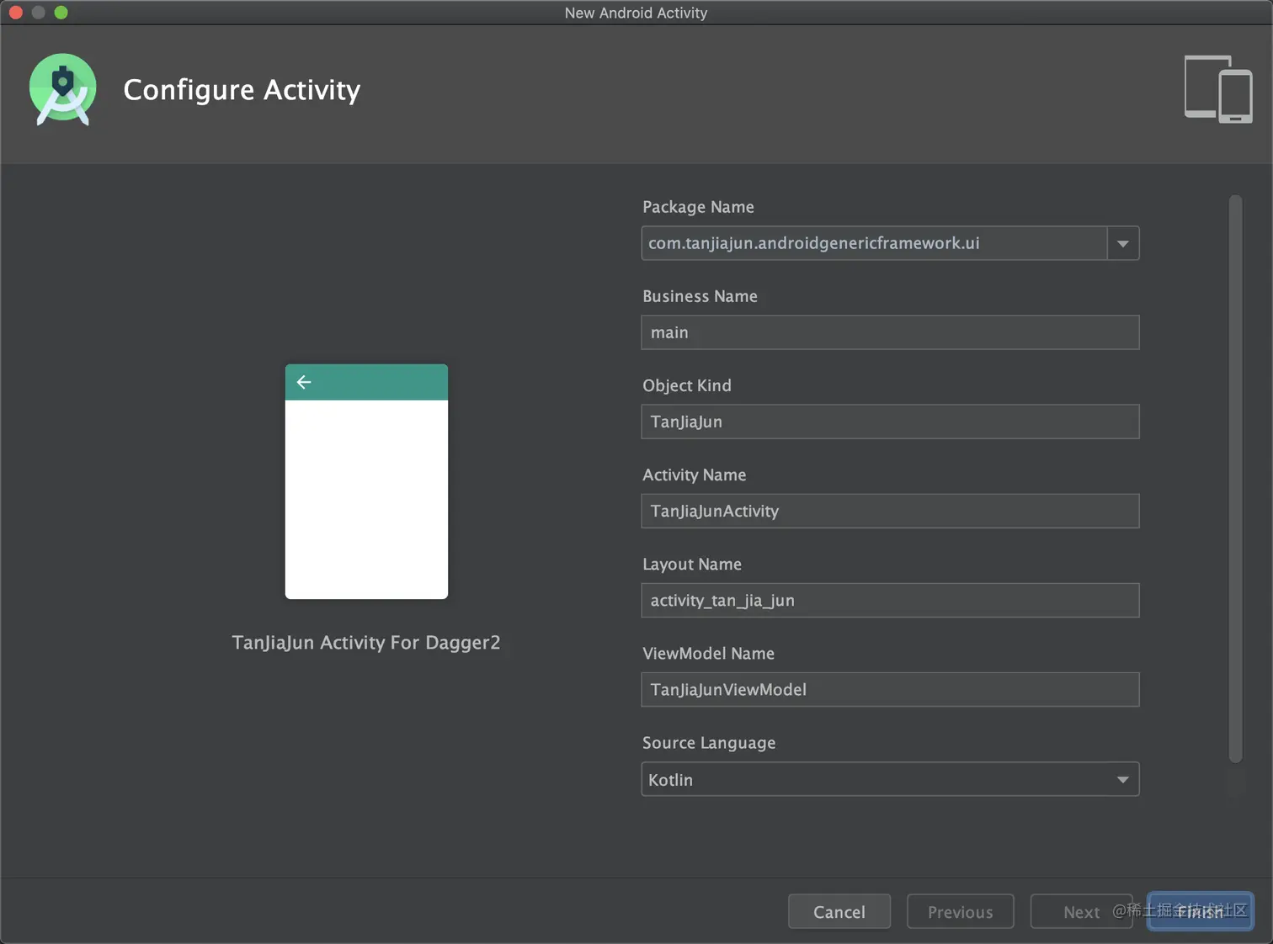Select Kotlin in the Source Language combo box
This screenshot has width=1273, height=944.
(x=889, y=779)
